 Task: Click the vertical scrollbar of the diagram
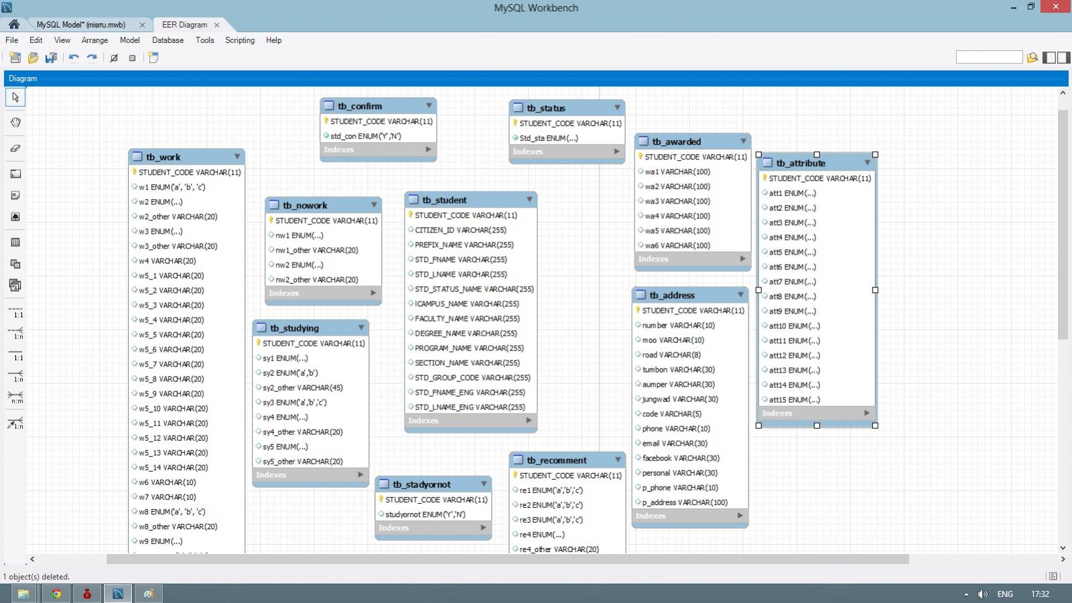coord(1063,224)
